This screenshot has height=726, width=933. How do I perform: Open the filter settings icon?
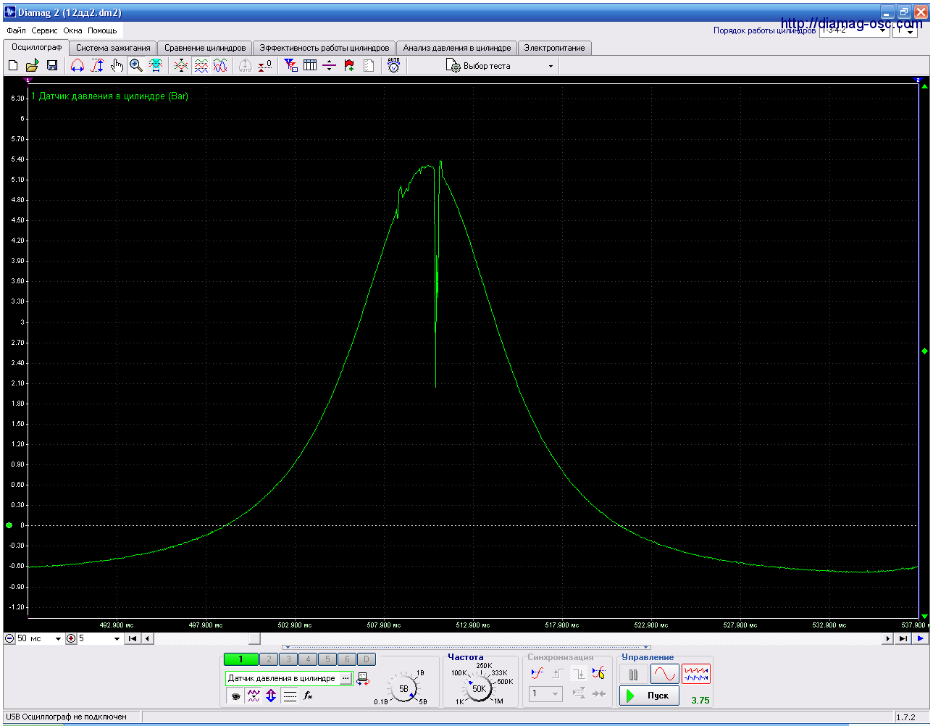(x=290, y=66)
